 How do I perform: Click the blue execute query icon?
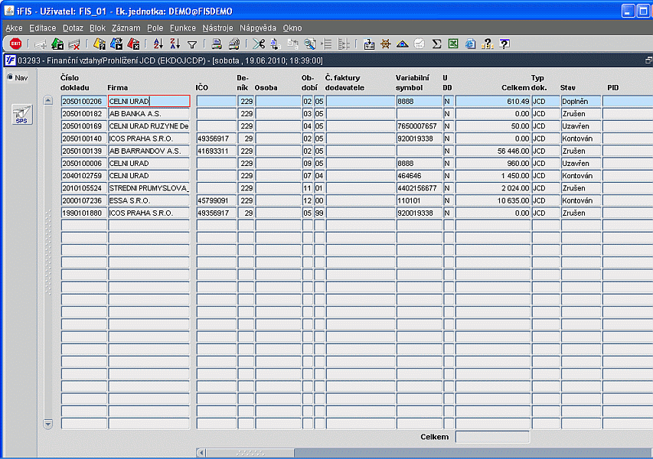pyautogui.click(x=116, y=44)
